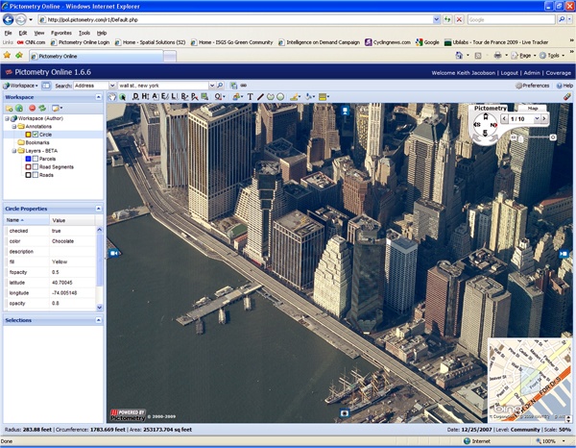Open the Help menu in menu bar
The height and width of the screenshot is (448, 576).
[102, 33]
